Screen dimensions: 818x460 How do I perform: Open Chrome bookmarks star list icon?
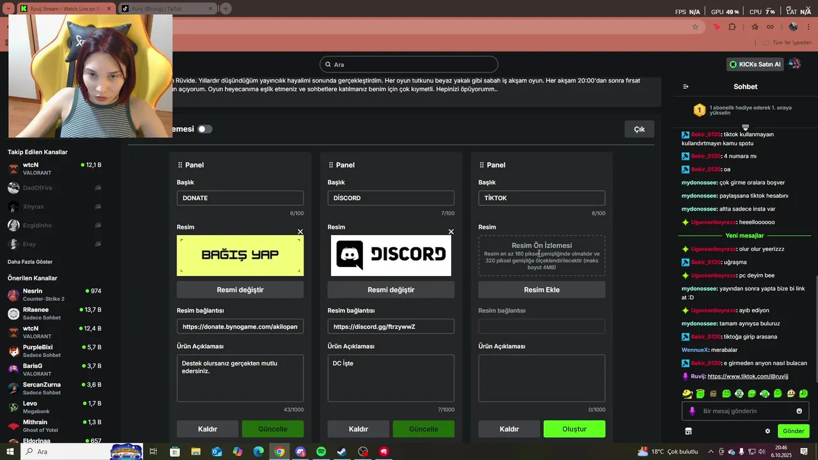(755, 27)
